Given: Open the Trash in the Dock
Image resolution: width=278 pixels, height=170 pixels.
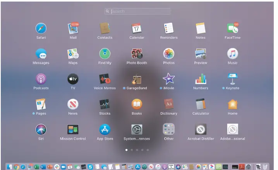Looking at the screenshot, I should tap(265, 167).
